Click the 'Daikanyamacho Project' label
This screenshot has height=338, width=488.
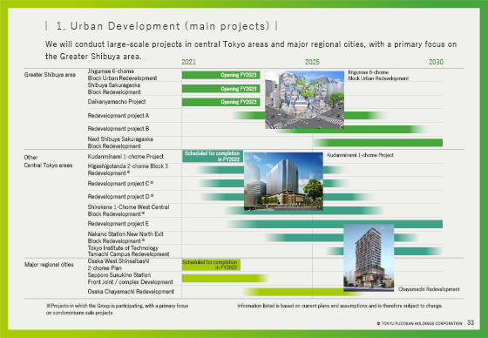117,102
